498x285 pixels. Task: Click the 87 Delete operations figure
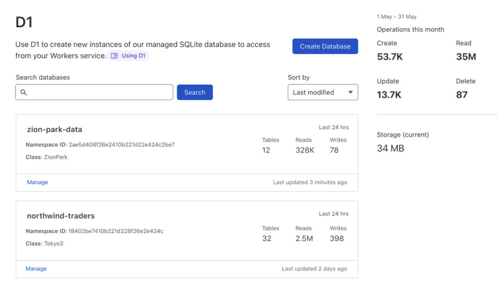(x=462, y=95)
